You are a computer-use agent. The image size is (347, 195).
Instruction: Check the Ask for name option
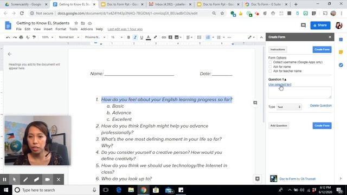click(x=270, y=67)
